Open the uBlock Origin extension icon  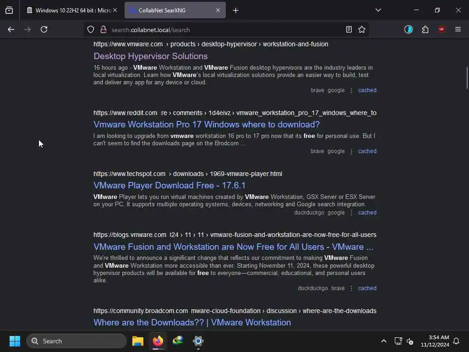click(442, 29)
